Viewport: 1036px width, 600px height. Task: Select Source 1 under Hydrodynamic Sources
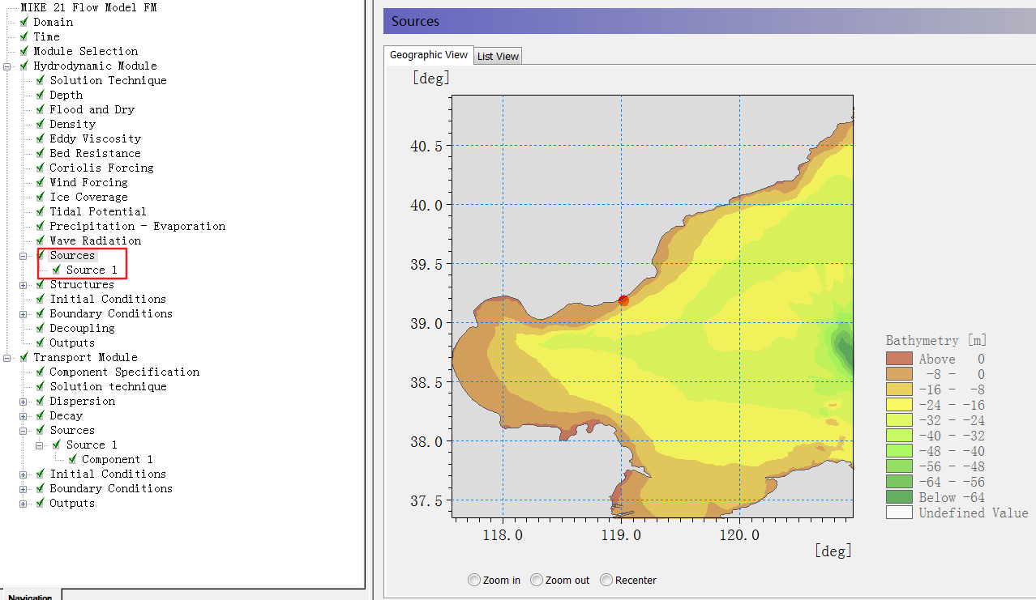[x=92, y=270]
